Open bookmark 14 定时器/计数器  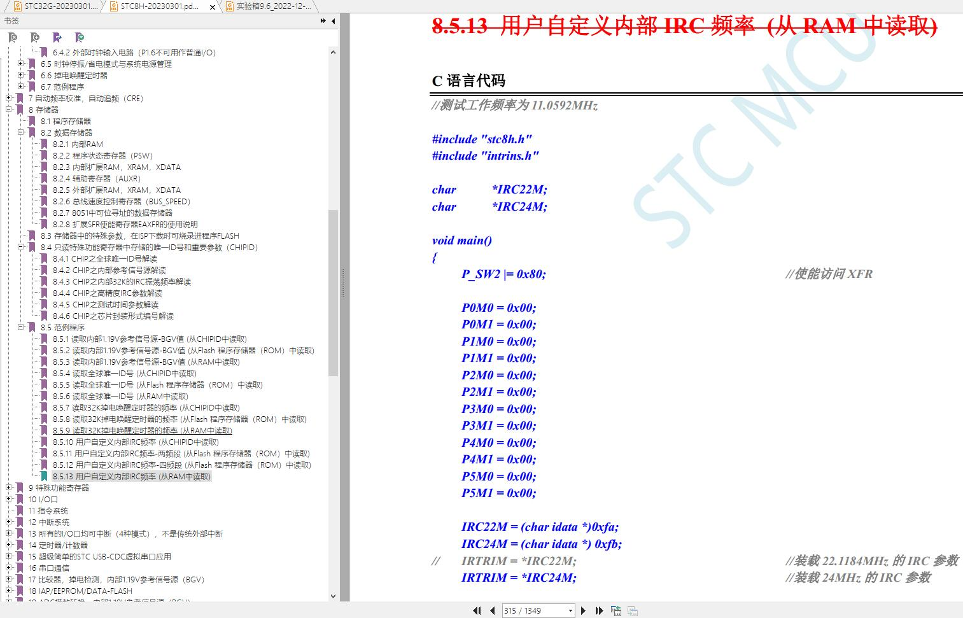(x=58, y=545)
